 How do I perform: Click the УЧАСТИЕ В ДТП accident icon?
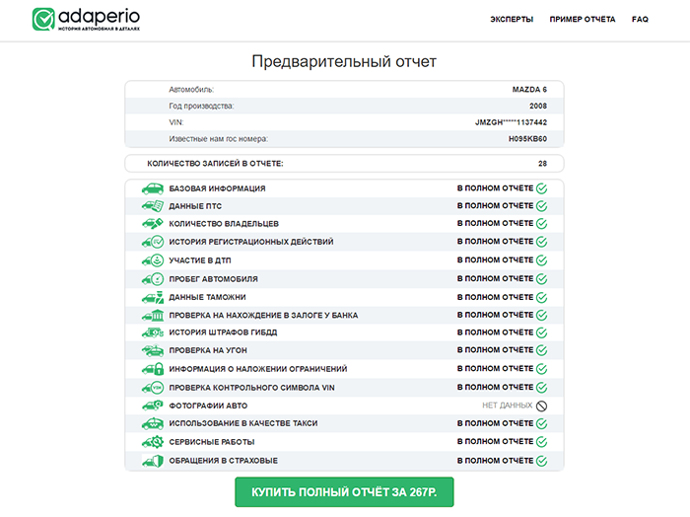(152, 260)
